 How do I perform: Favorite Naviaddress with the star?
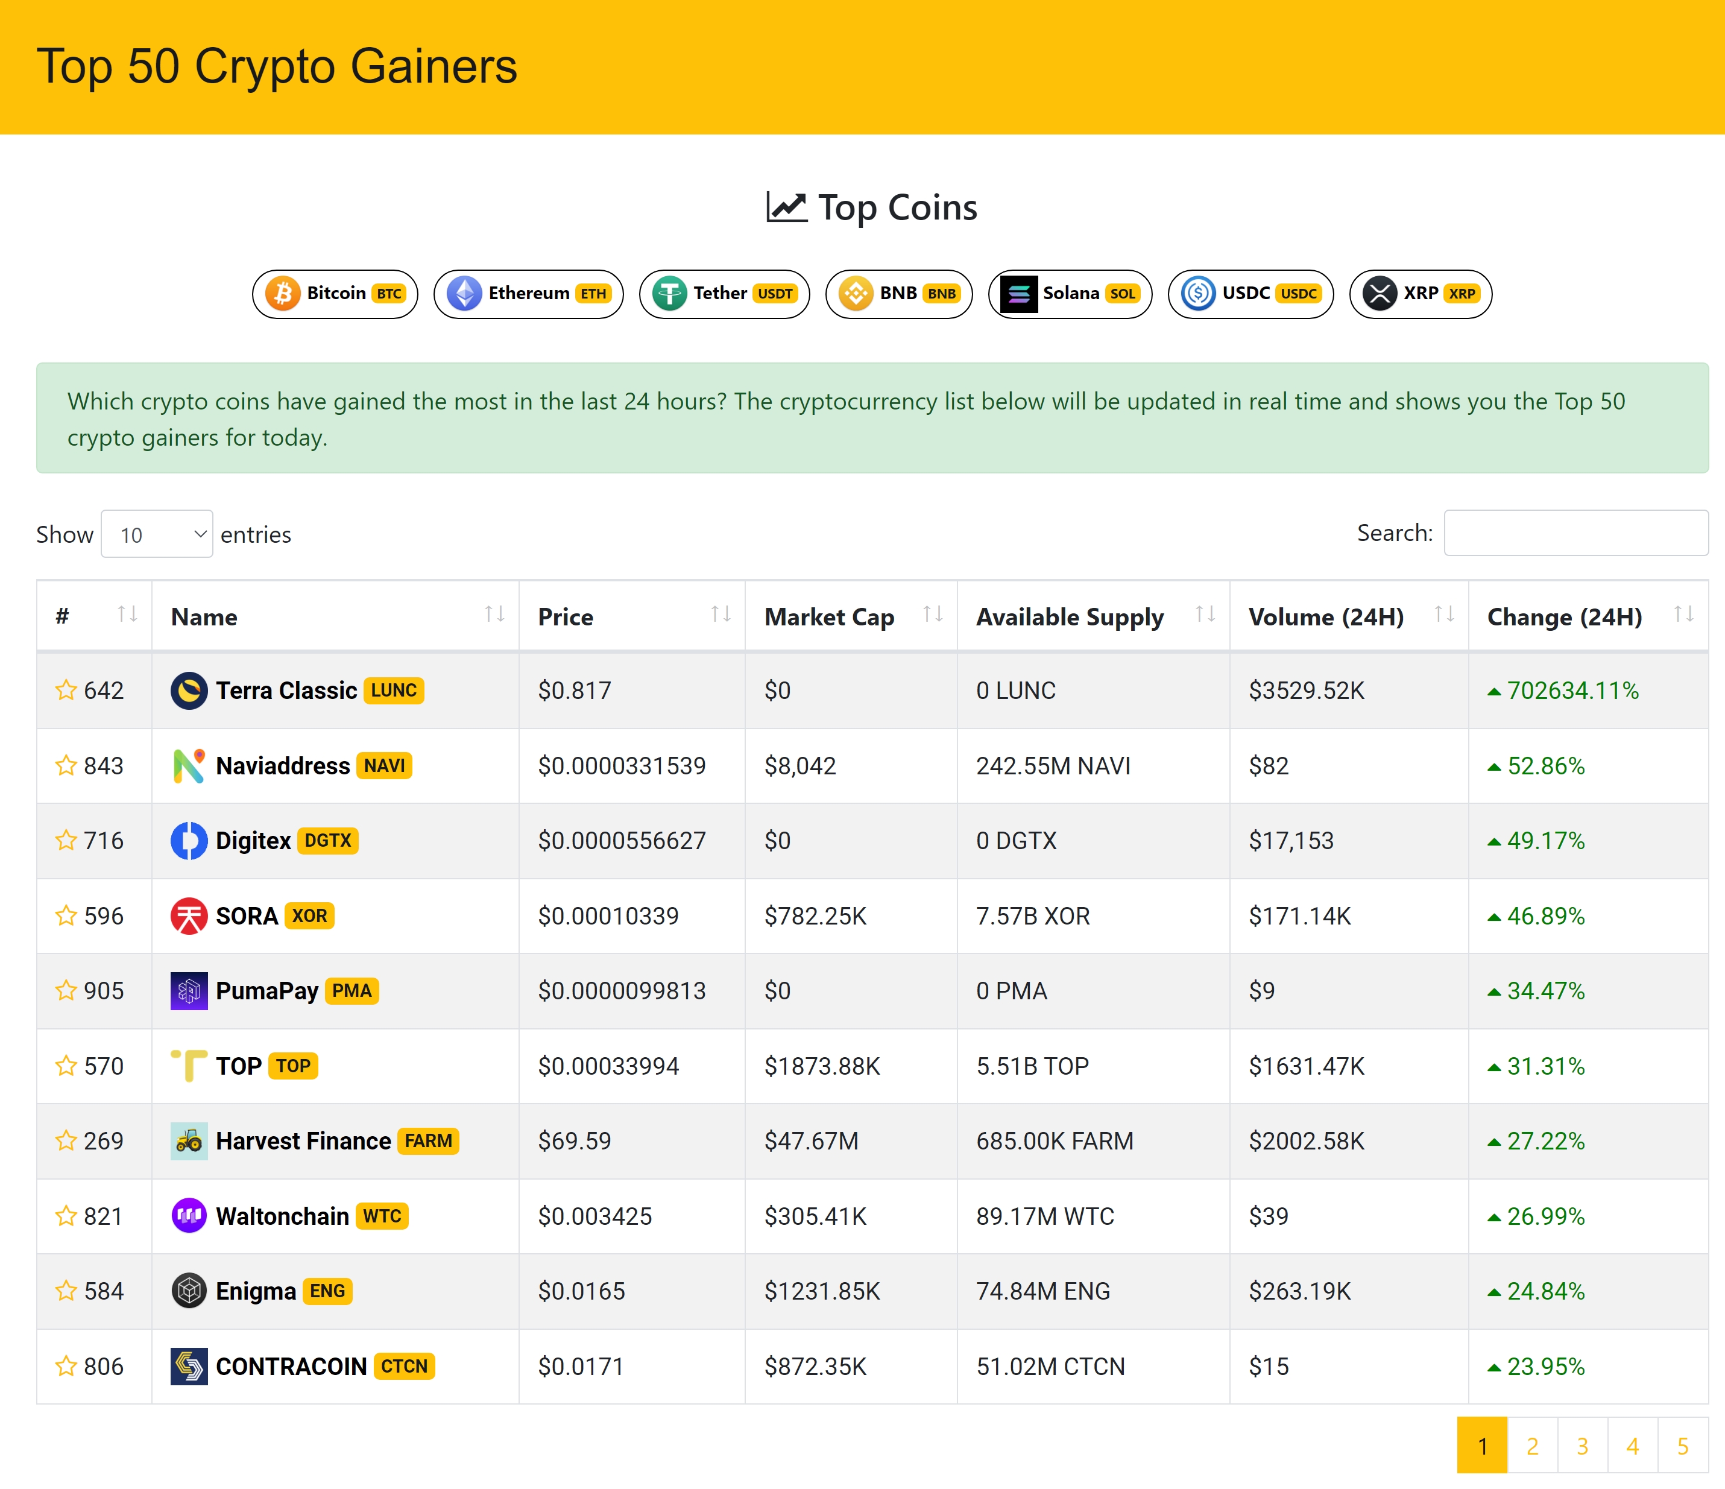pyautogui.click(x=66, y=765)
